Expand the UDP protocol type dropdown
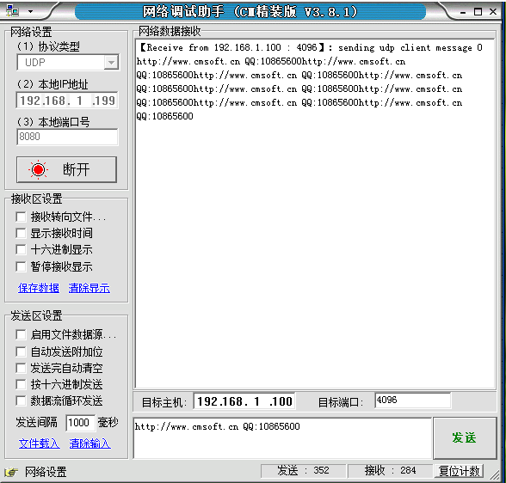Image resolution: width=506 pixels, height=483 pixels. (111, 62)
